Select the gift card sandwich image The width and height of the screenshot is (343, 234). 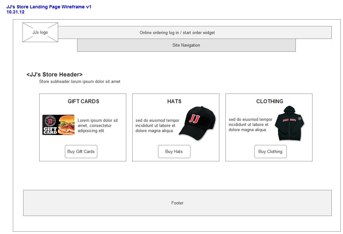coord(58,125)
